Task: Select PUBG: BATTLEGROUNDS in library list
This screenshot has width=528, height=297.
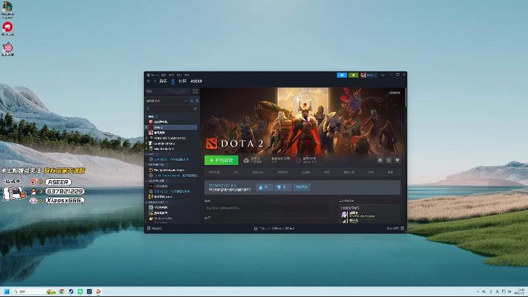Action: click(x=172, y=138)
